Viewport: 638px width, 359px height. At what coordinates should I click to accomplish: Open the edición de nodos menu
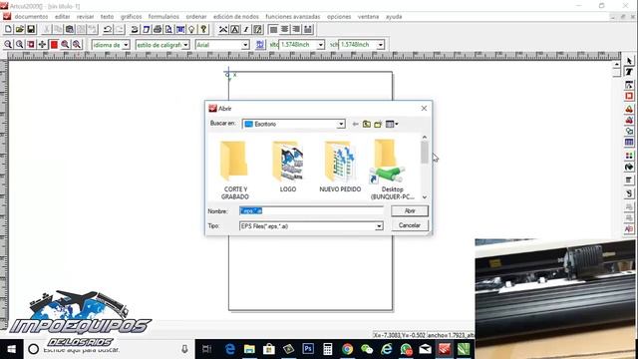tap(236, 17)
